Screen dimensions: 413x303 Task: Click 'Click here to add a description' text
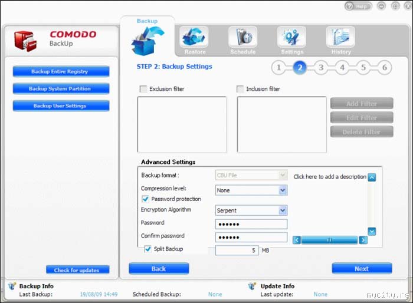click(x=330, y=177)
